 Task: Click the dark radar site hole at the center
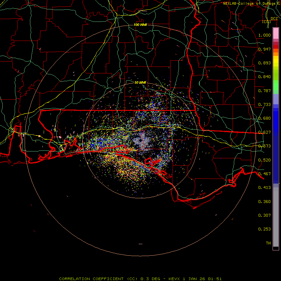point(140,140)
